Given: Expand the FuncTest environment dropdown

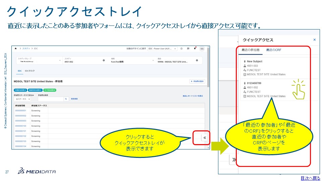Looking at the screenshot, I should 132,60.
